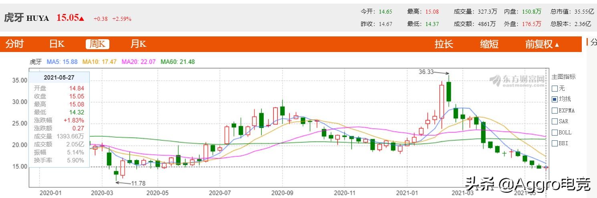Click the 缩短 shorten button
Screen dimensions: 597x198
[x=489, y=44]
